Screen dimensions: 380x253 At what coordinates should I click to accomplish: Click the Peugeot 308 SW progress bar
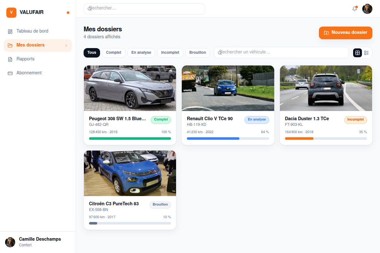pos(130,139)
